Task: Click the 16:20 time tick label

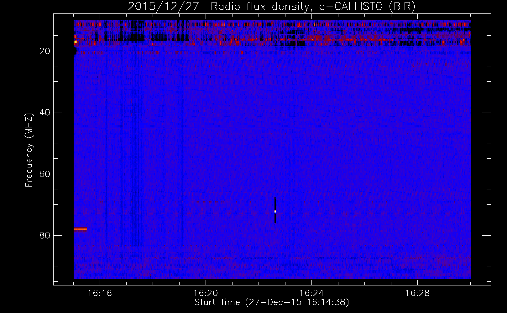Action: (x=206, y=293)
